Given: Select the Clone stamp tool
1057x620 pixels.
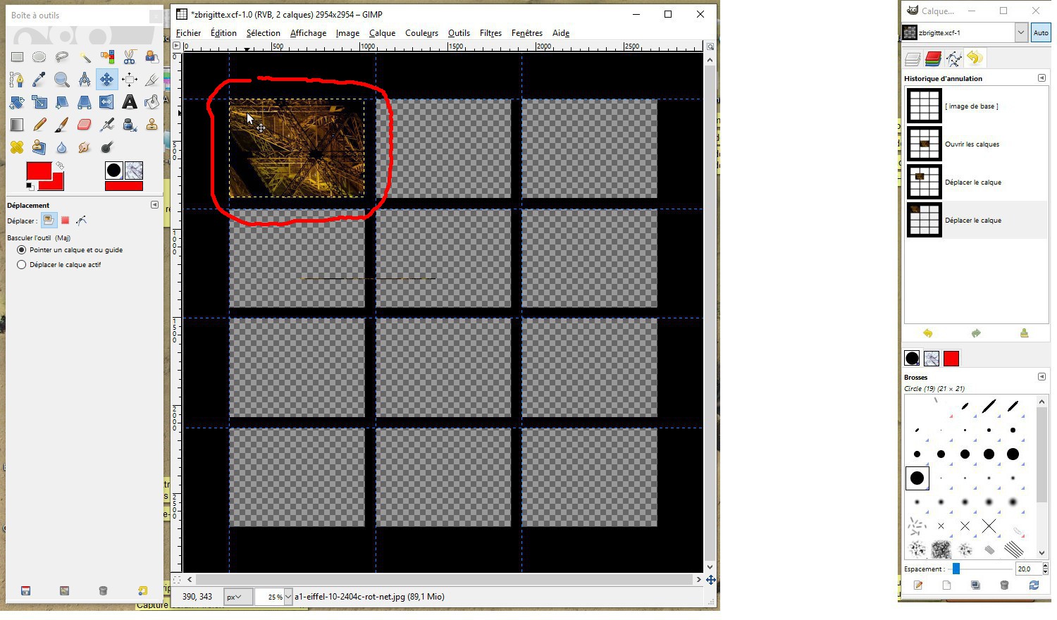Looking at the screenshot, I should [x=152, y=125].
